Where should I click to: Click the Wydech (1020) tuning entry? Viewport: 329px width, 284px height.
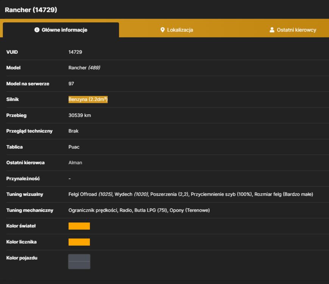click(131, 194)
